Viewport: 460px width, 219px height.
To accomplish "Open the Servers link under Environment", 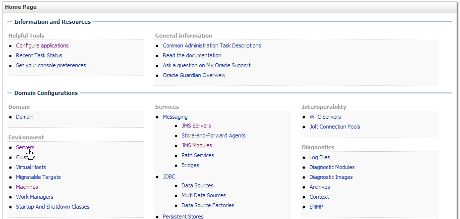I will coord(25,147).
